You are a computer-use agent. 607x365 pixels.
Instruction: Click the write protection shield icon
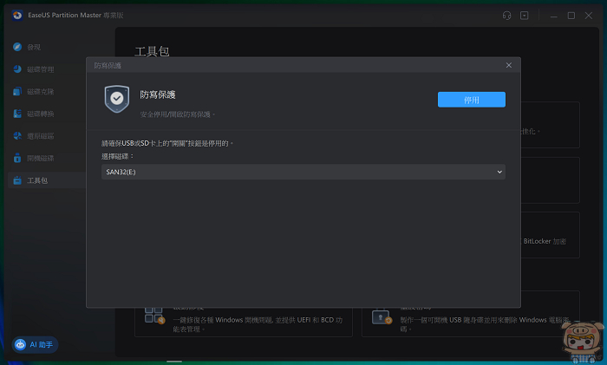116,100
